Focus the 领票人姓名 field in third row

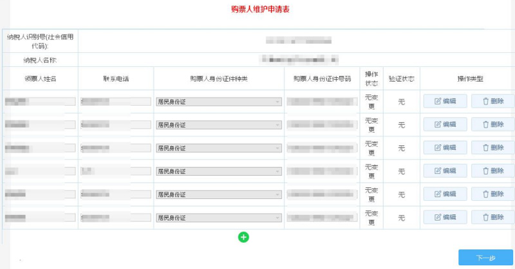tap(40, 148)
